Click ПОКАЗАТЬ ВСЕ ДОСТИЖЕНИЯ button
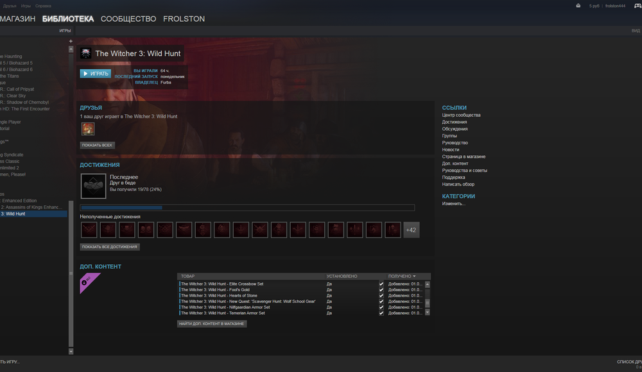Viewport: 642px width, 372px height. click(109, 247)
